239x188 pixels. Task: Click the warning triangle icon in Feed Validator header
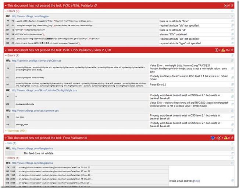coord(226,138)
